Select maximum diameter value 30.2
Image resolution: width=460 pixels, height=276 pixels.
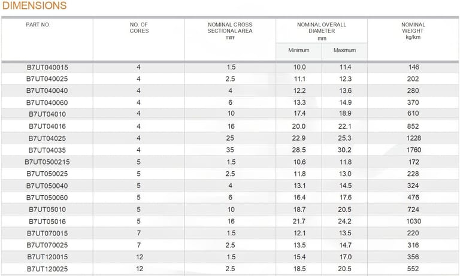click(344, 150)
